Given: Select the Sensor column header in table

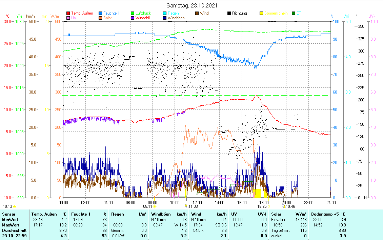Looking at the screenshot, I should [9, 214].
